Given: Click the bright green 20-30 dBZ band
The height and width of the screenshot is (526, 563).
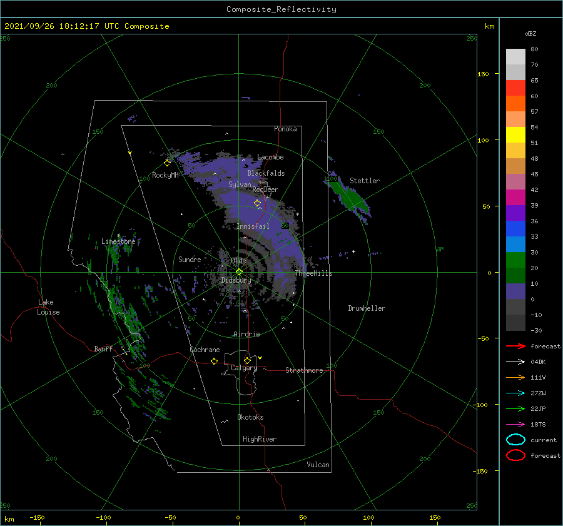Looking at the screenshot, I should tap(515, 260).
